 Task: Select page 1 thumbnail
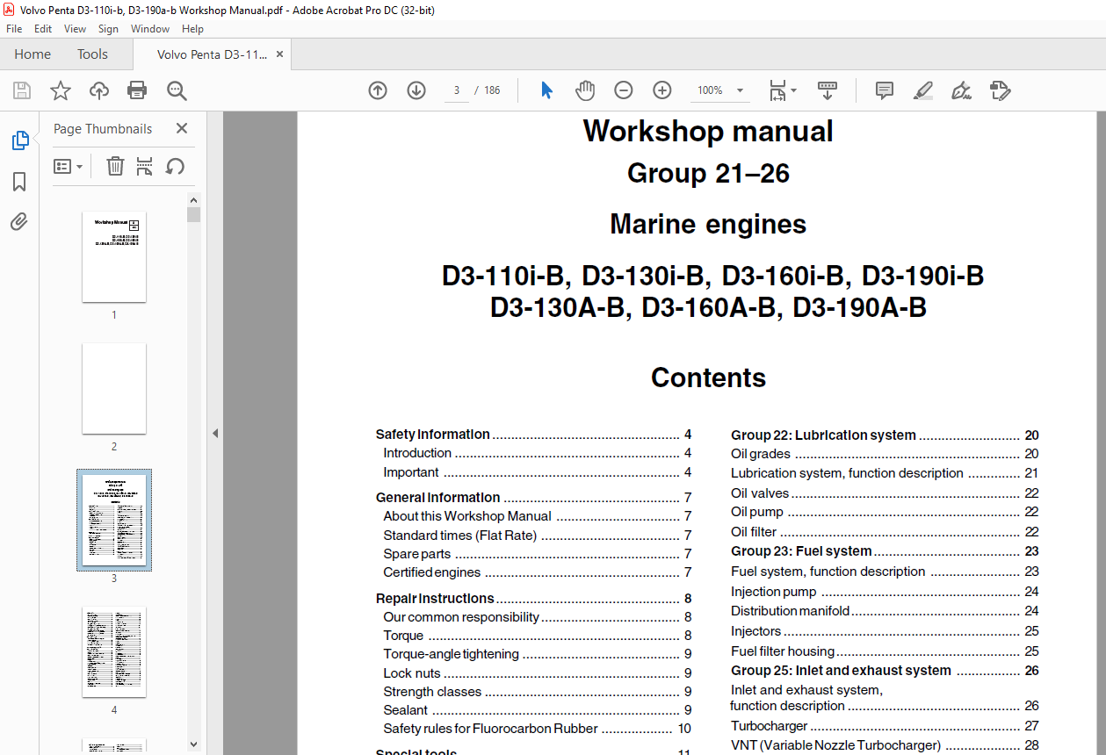click(x=114, y=256)
